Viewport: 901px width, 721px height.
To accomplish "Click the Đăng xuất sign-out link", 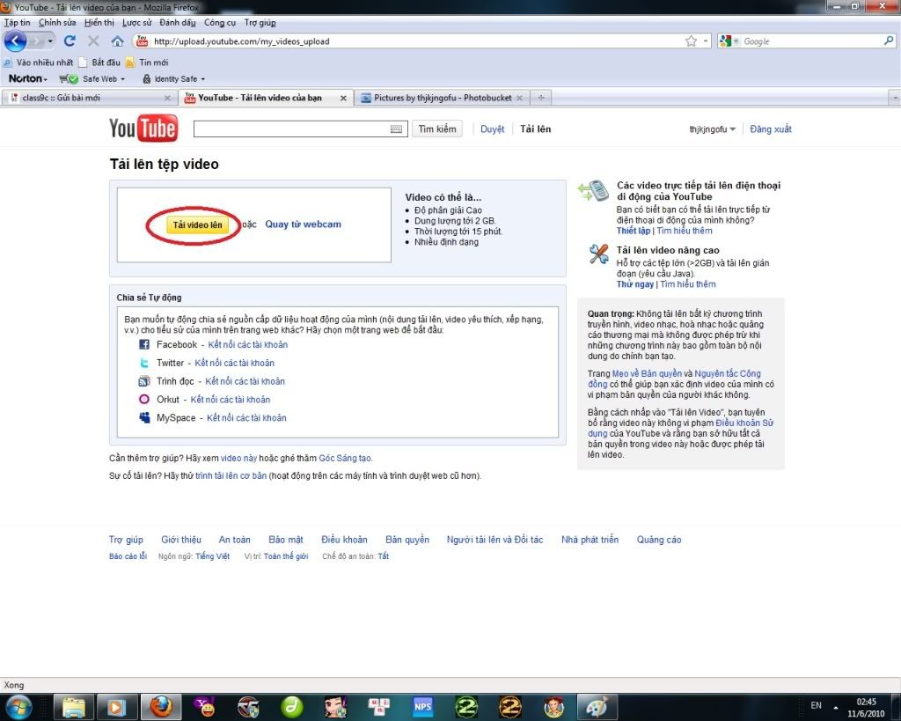I will (x=771, y=129).
